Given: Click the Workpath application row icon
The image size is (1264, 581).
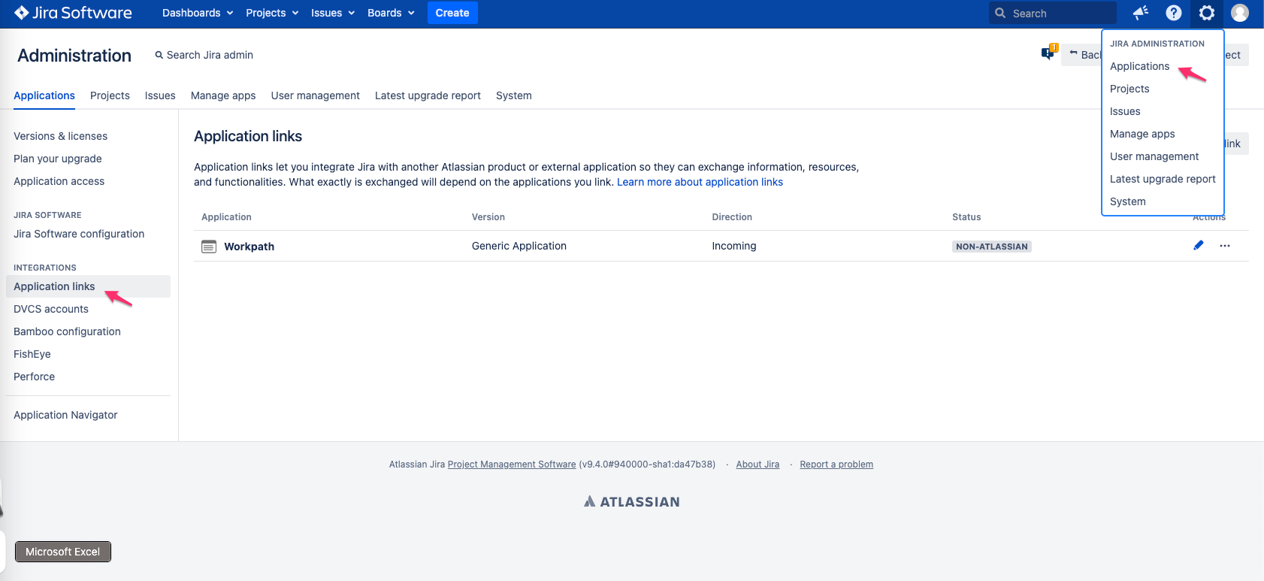Looking at the screenshot, I should coord(209,247).
